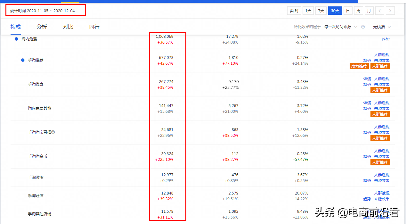Switch to the 同行 tab

94,27
